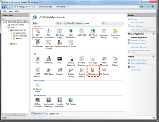Open the URL Rewrite feature
Screen dimensions: 159x122
[x=104, y=71]
